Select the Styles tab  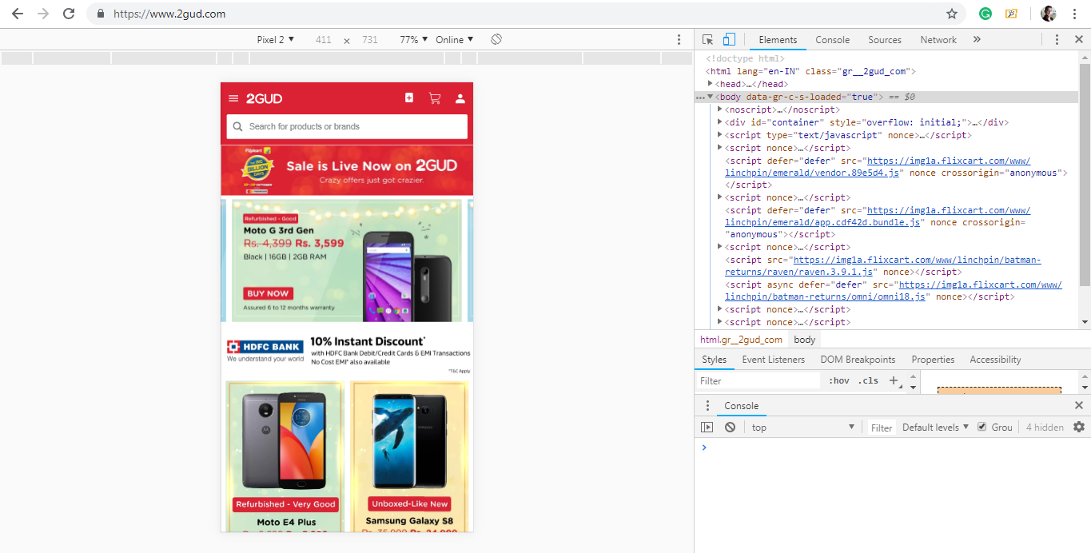[x=715, y=360]
